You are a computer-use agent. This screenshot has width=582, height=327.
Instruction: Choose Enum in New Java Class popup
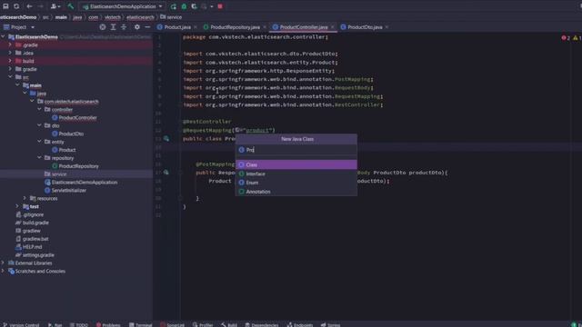[296, 183]
